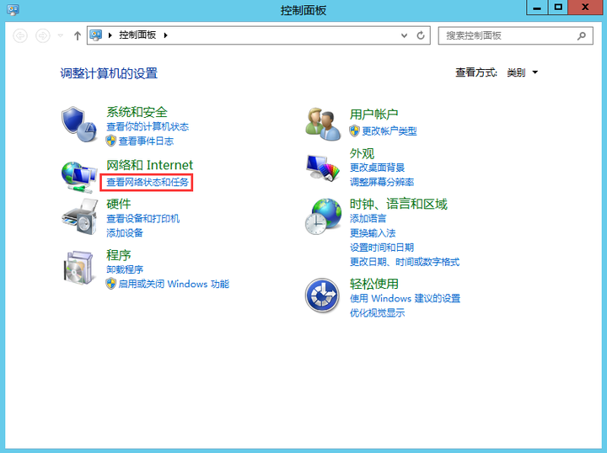Screen dimensions: 607x453
Task: Open 网络和 Internet category heading
Action: click(x=149, y=165)
